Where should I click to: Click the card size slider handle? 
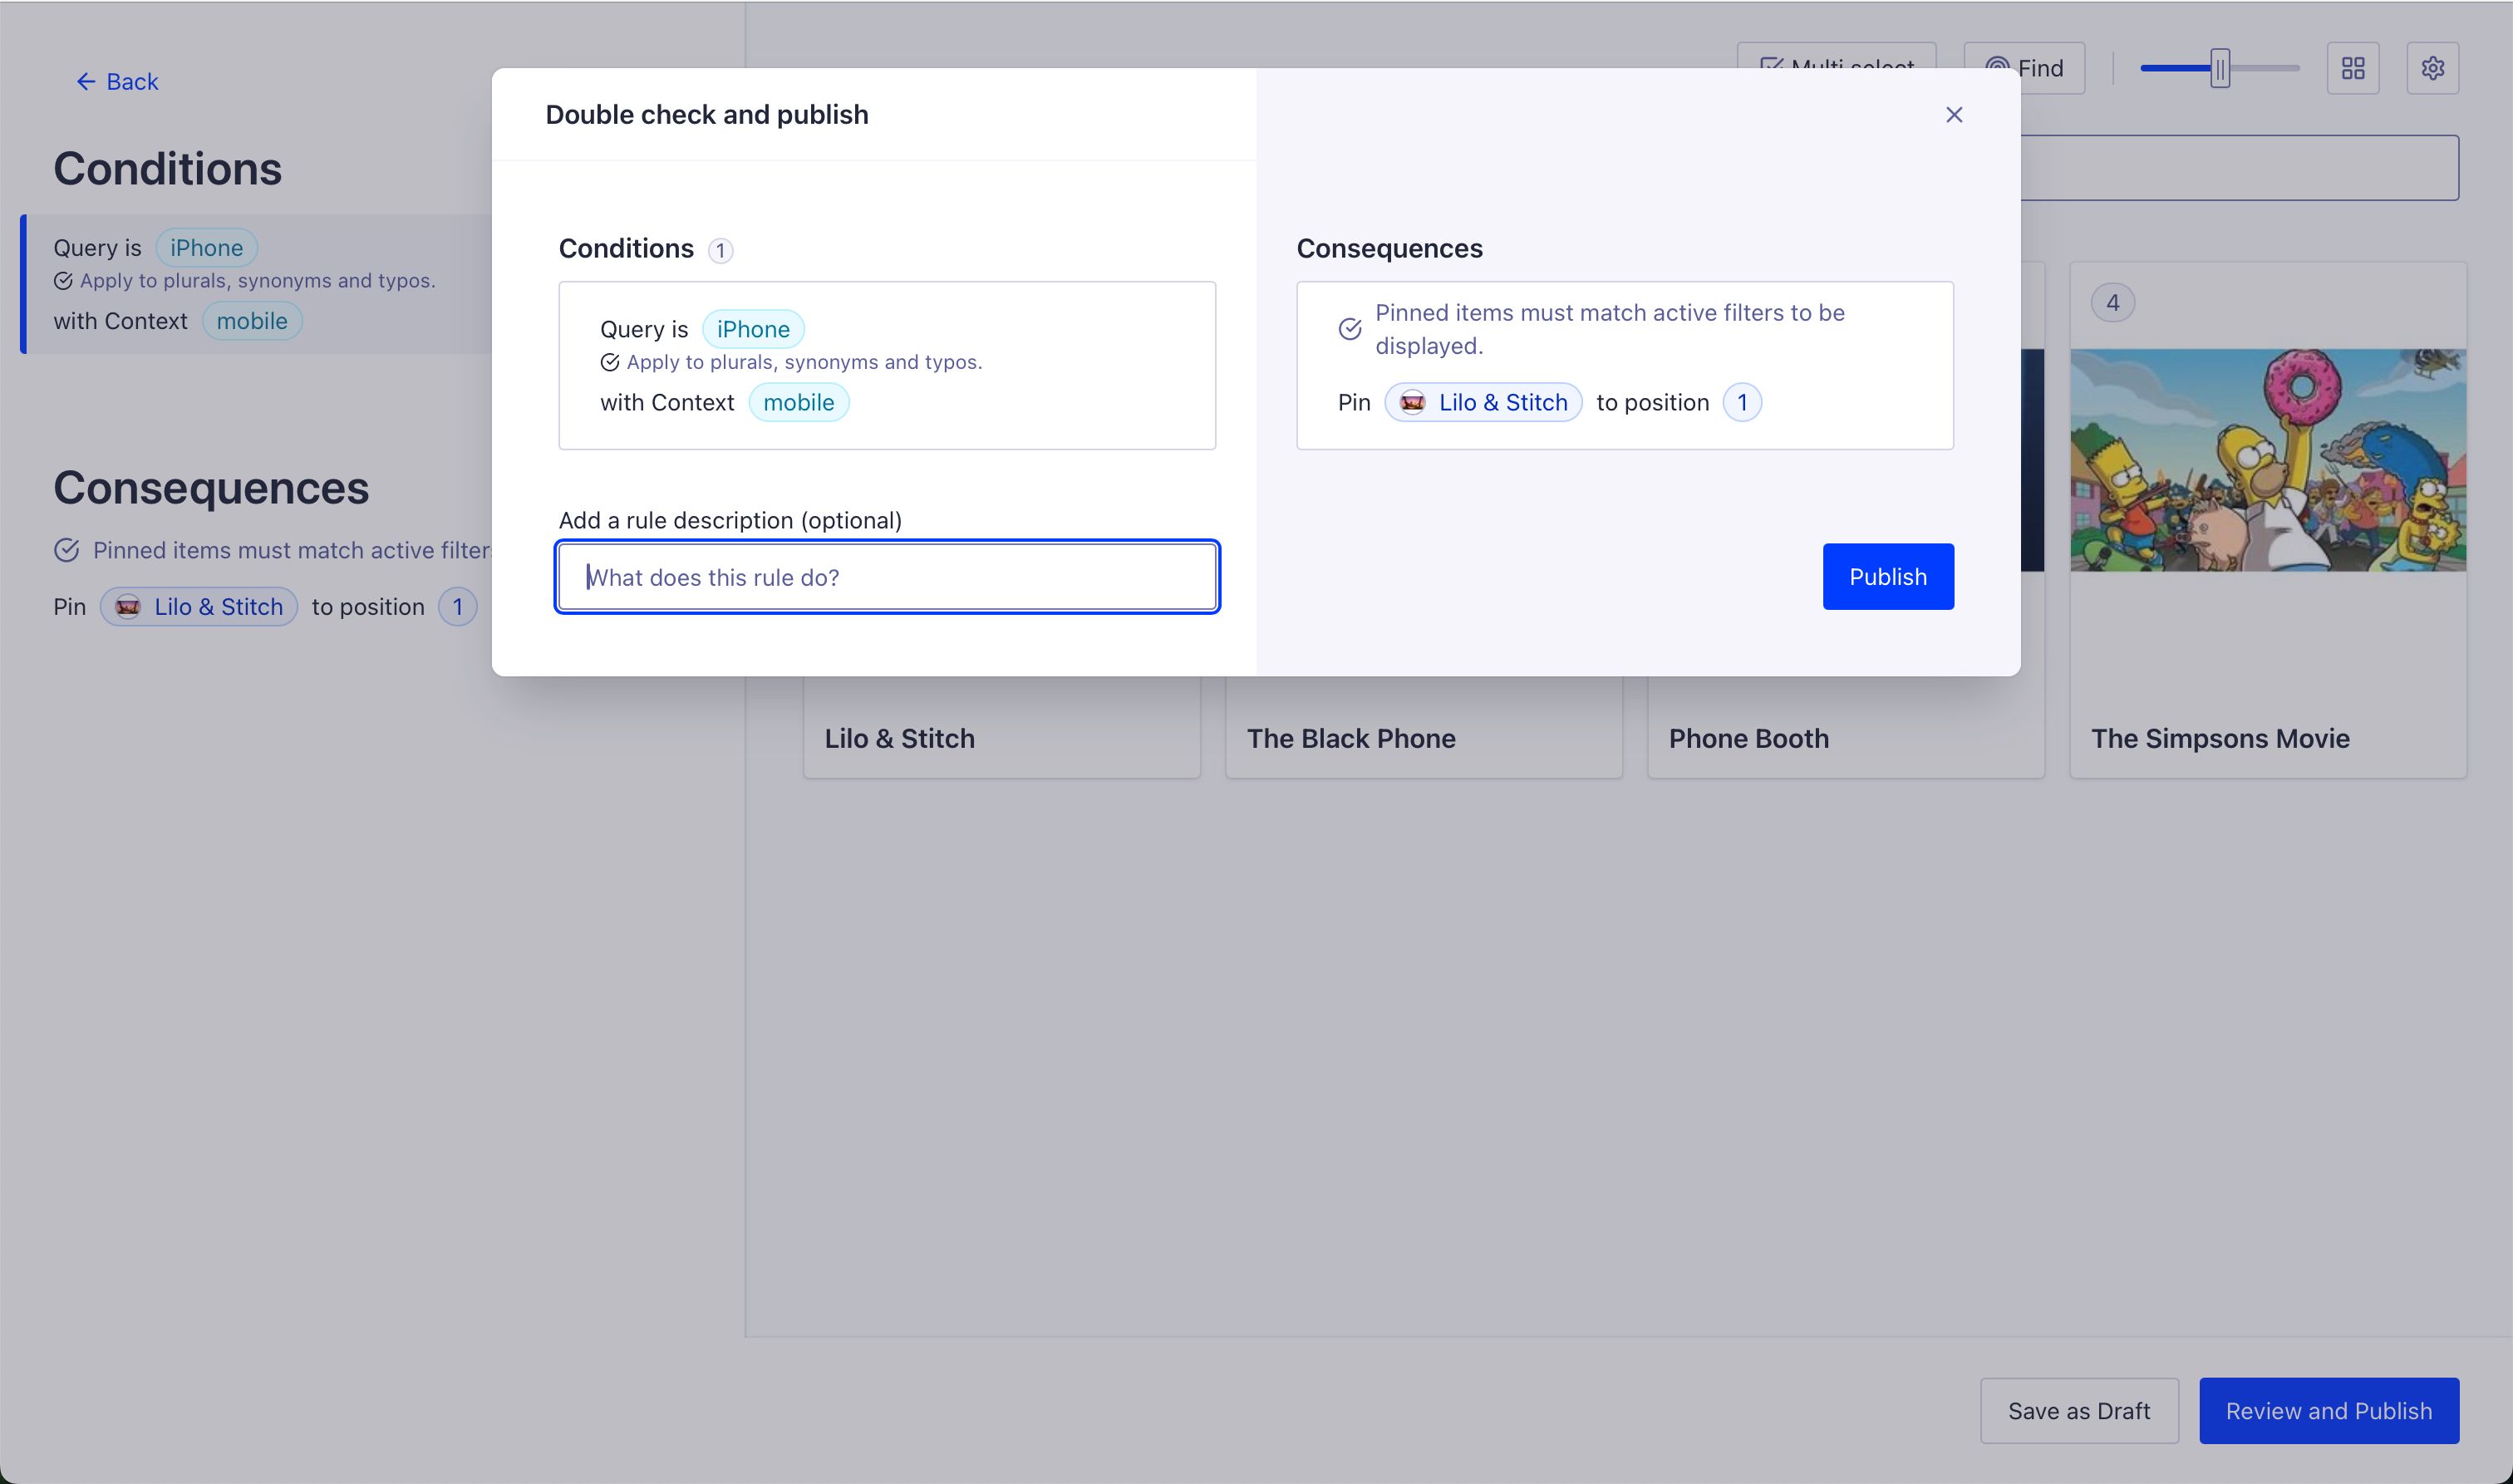2219,68
